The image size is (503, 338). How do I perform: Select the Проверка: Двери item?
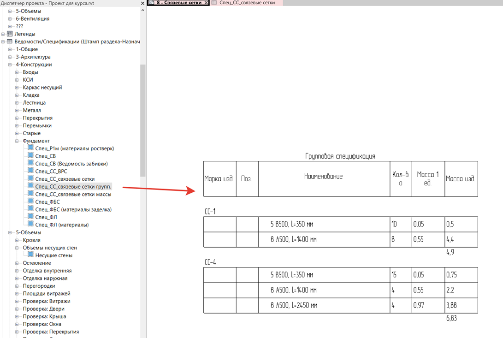tap(43, 309)
